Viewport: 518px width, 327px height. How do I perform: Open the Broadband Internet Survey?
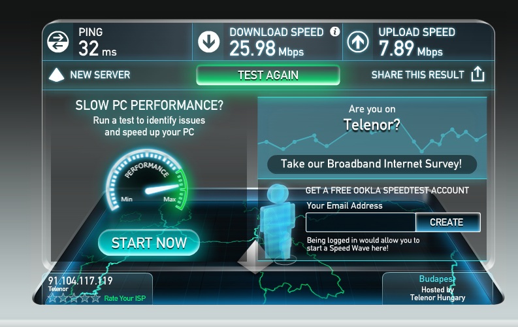pos(372,164)
